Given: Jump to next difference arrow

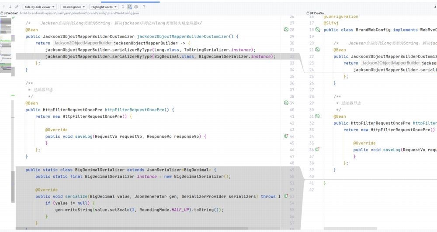Looking at the screenshot, I should pos(10,7).
